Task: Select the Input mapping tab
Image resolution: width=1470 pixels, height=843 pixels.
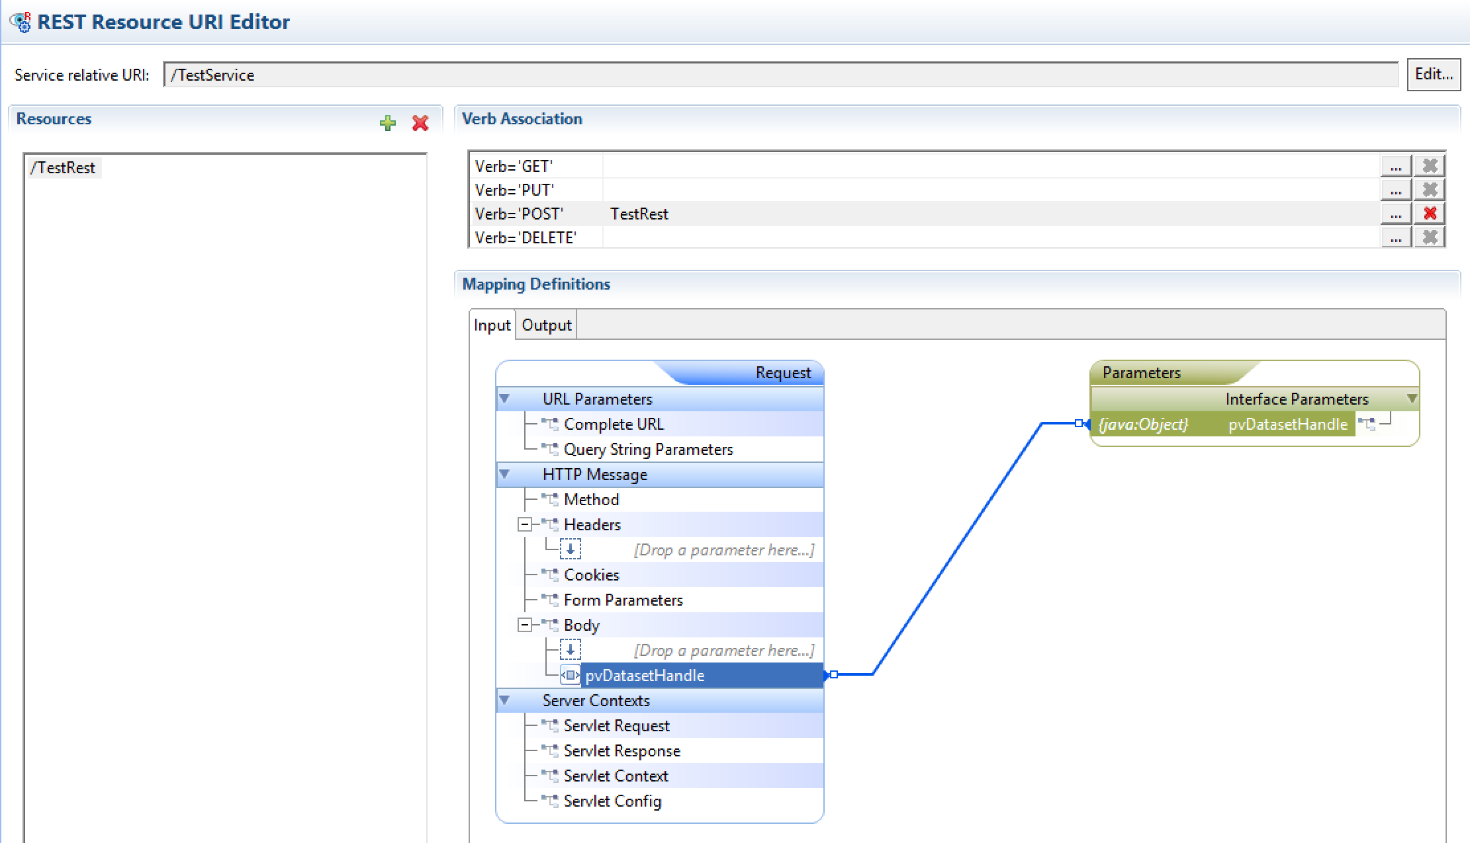Action: tap(492, 325)
